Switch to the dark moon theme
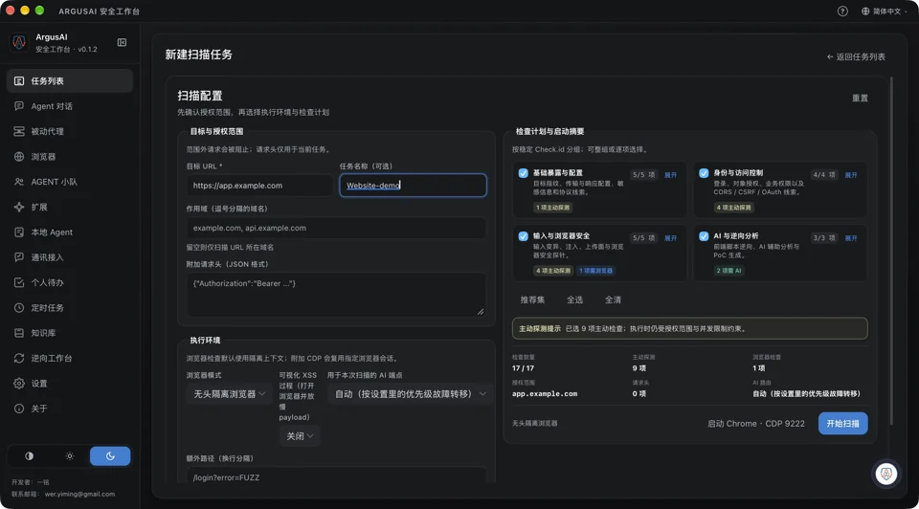This screenshot has height=509, width=919. coord(110,455)
